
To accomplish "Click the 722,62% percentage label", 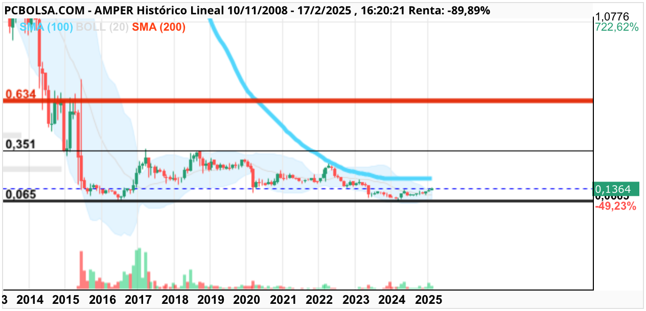I will click(617, 28).
